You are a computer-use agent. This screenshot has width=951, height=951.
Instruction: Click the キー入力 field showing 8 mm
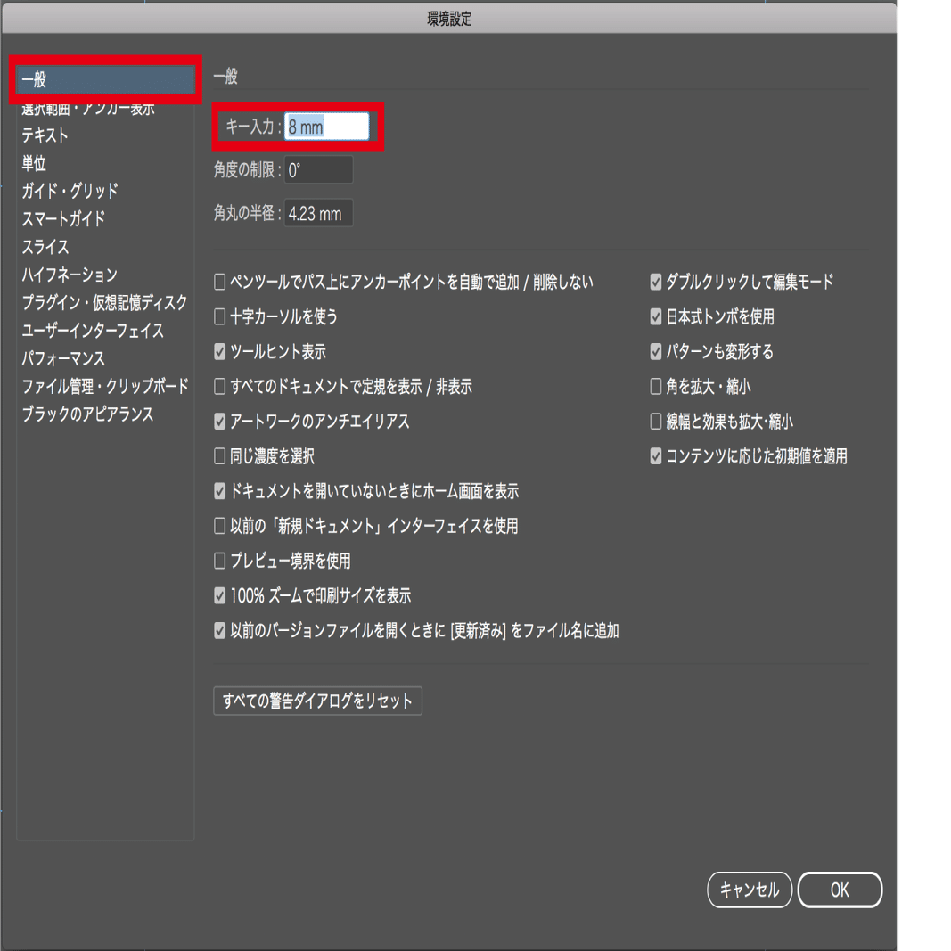(x=327, y=127)
